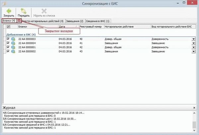Open the ЕИС action type dropdown for registry number 41
The height and width of the screenshot is (135, 199).
tap(193, 43)
